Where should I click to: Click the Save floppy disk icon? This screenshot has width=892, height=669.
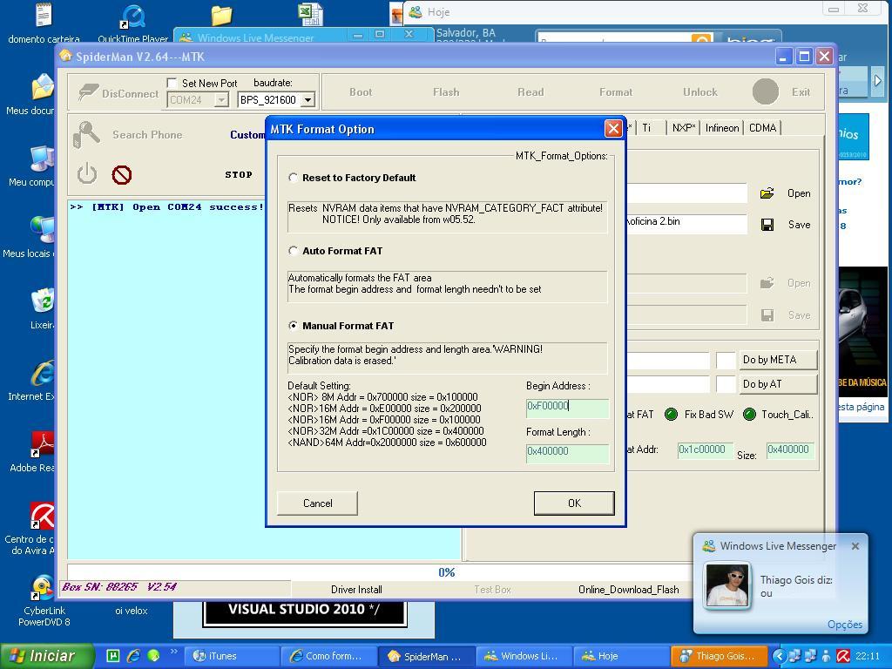point(767,225)
